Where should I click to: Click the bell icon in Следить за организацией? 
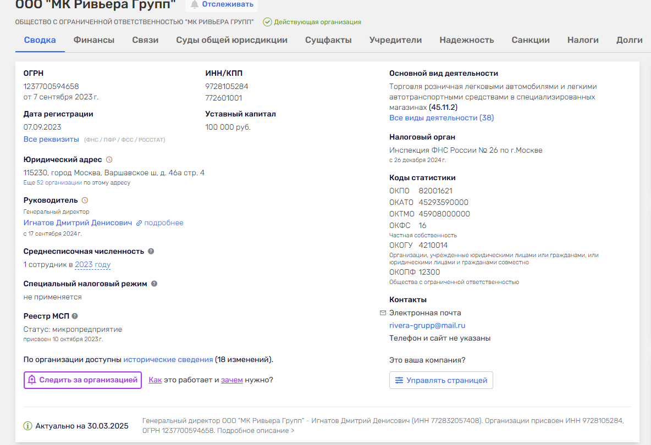pos(32,380)
